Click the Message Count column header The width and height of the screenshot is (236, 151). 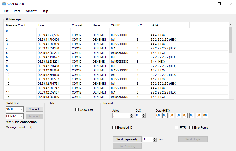(20, 25)
